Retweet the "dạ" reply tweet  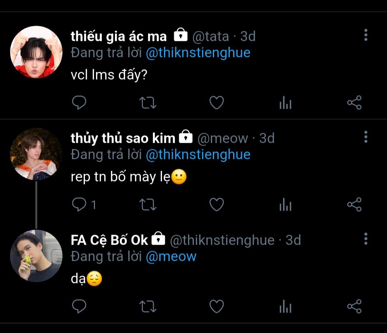[147, 306]
